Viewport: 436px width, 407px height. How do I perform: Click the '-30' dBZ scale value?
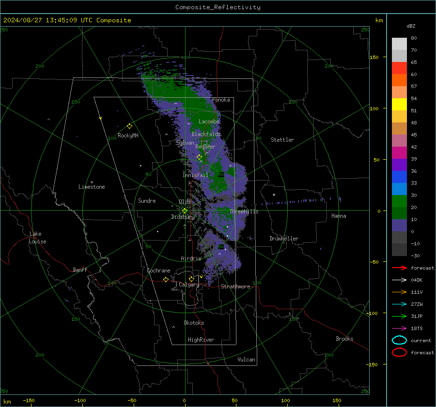[416, 256]
